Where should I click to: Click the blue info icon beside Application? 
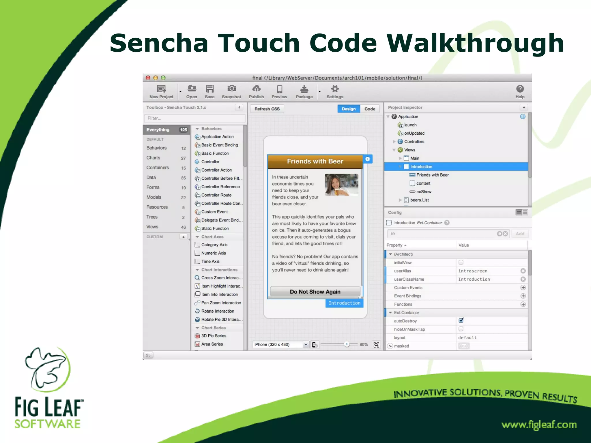click(523, 117)
